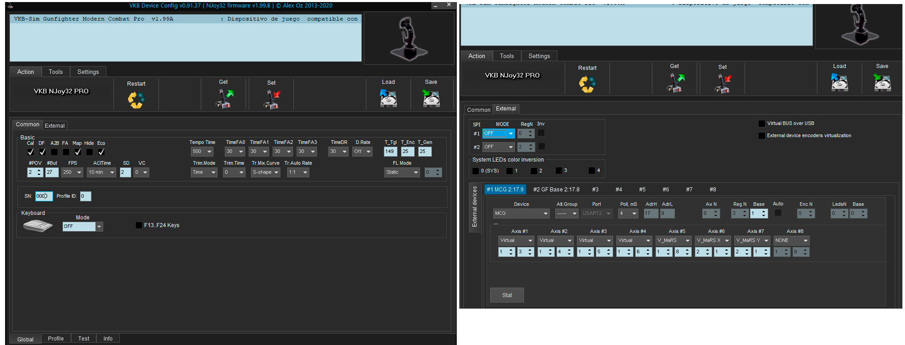Screen dimensions: 905x345
Task: Check the Auto checkbox in External devices
Action: coord(778,213)
